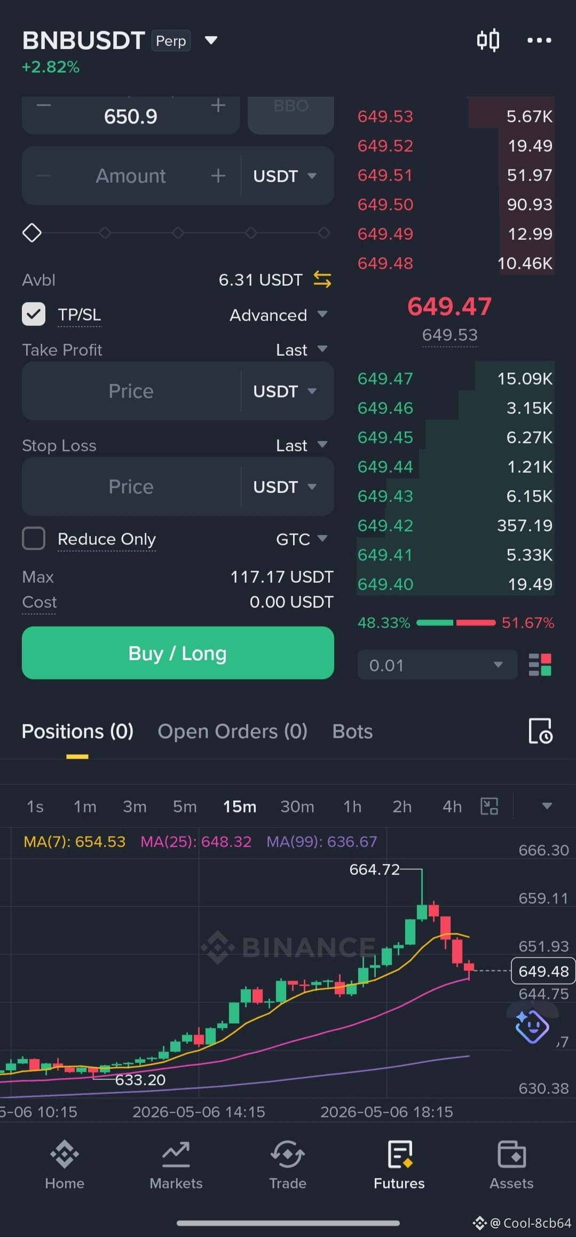Expand chart to fullscreen using the expand icon
This screenshot has width=576, height=1237.
click(x=490, y=806)
